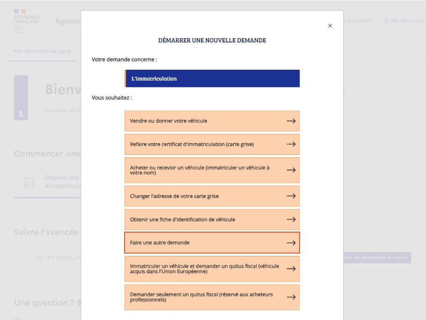Click the power icon beside Me déconnecter
The width and height of the screenshot is (426, 320).
point(386,22)
